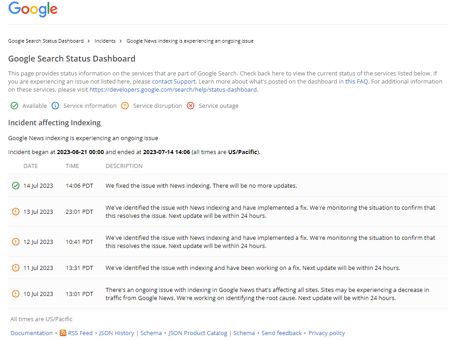Click the orange RSS feed icon
The height and width of the screenshot is (340, 454).
pos(63,333)
